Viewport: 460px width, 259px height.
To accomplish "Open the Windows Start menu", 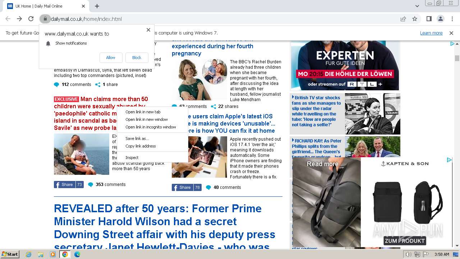I will tap(10, 254).
